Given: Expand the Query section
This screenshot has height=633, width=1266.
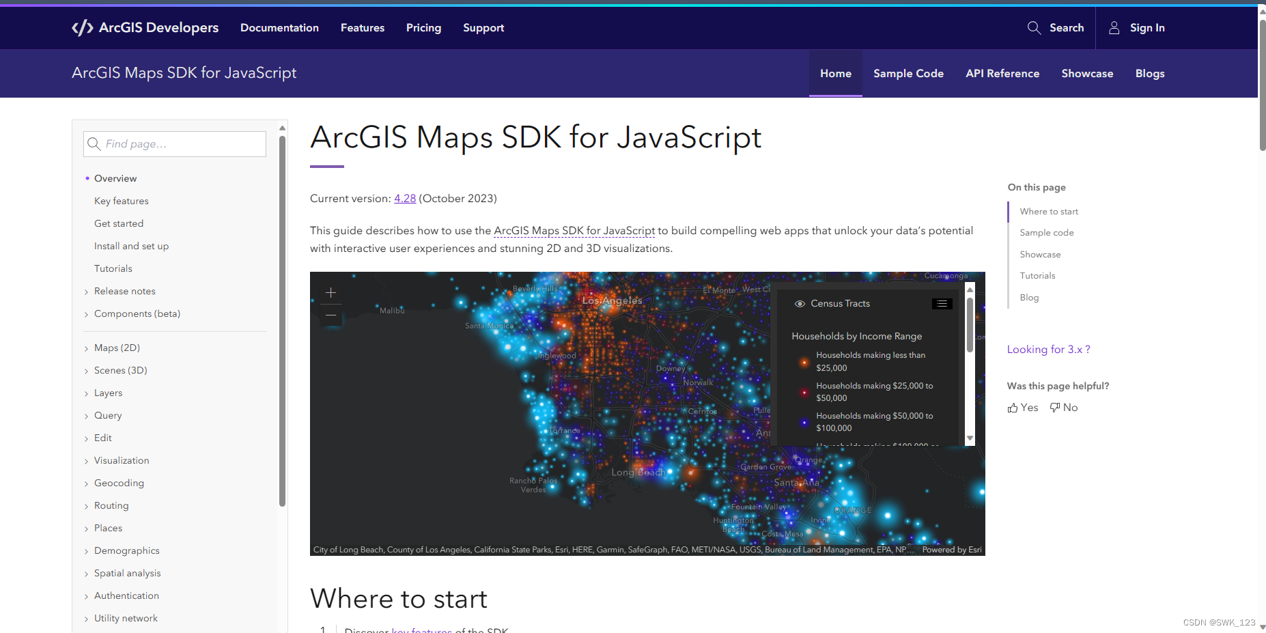Looking at the screenshot, I should 87,416.
